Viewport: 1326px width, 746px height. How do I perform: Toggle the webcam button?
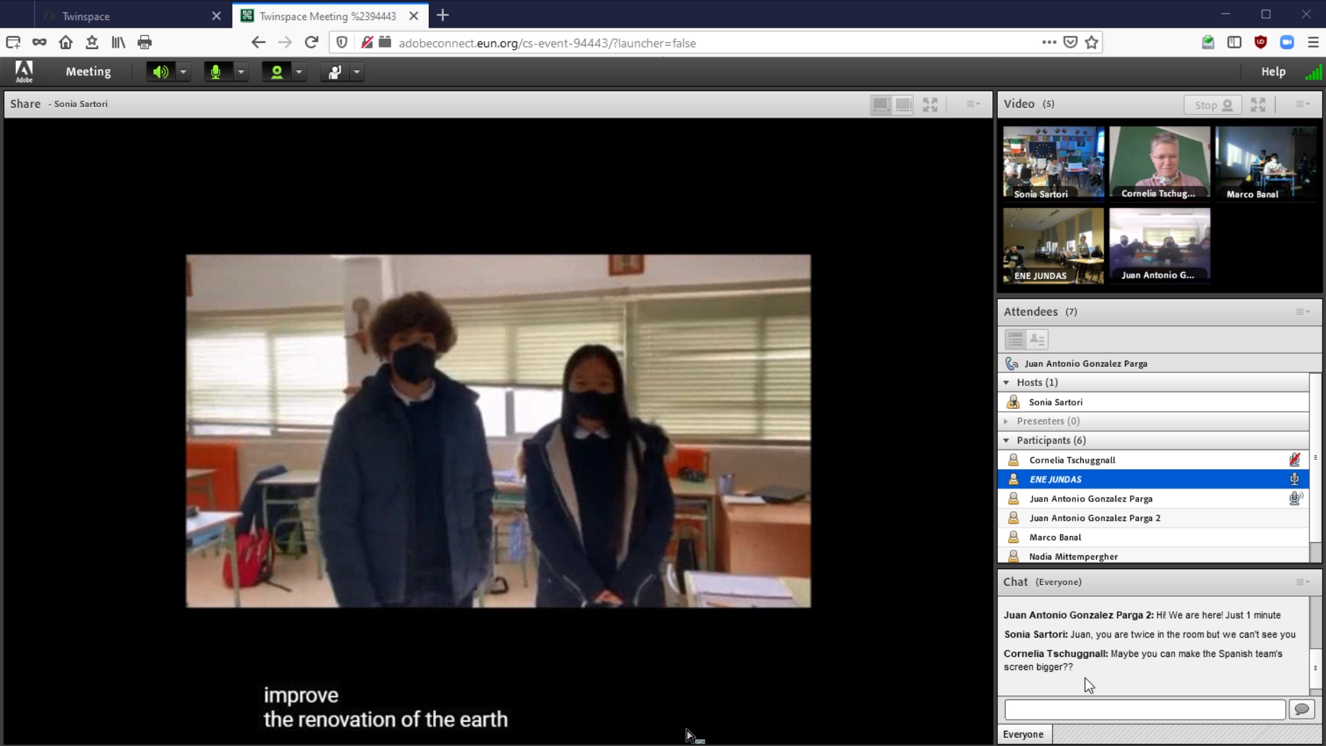[276, 72]
